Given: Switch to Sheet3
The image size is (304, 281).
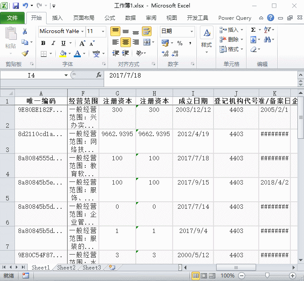Looking at the screenshot, I should point(92,268).
